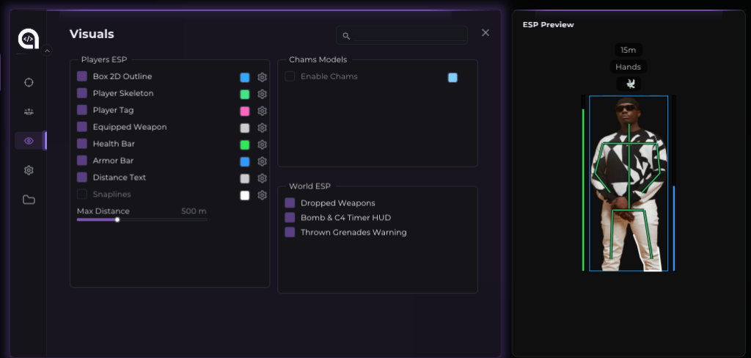Pick Box 2D Outline blue color swatch
This screenshot has height=358, width=751.
tap(245, 78)
